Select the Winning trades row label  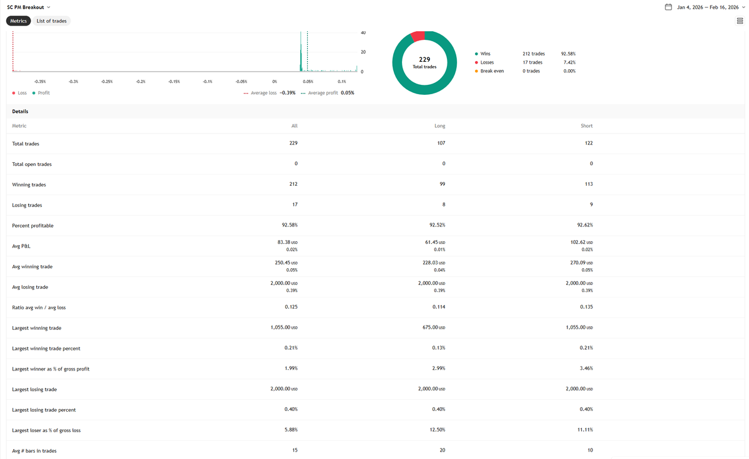(x=29, y=185)
